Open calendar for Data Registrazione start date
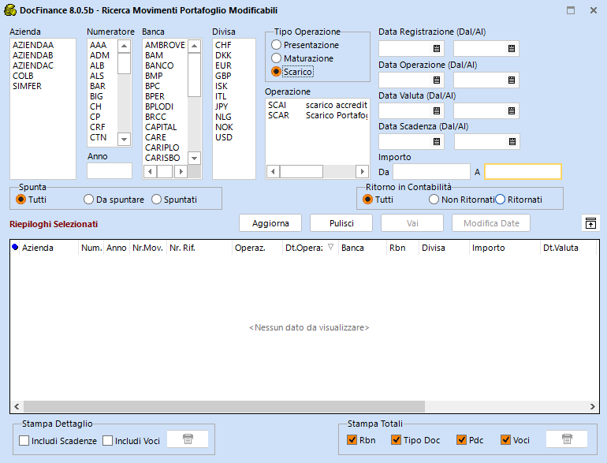Image resolution: width=607 pixels, height=463 pixels. (x=437, y=48)
